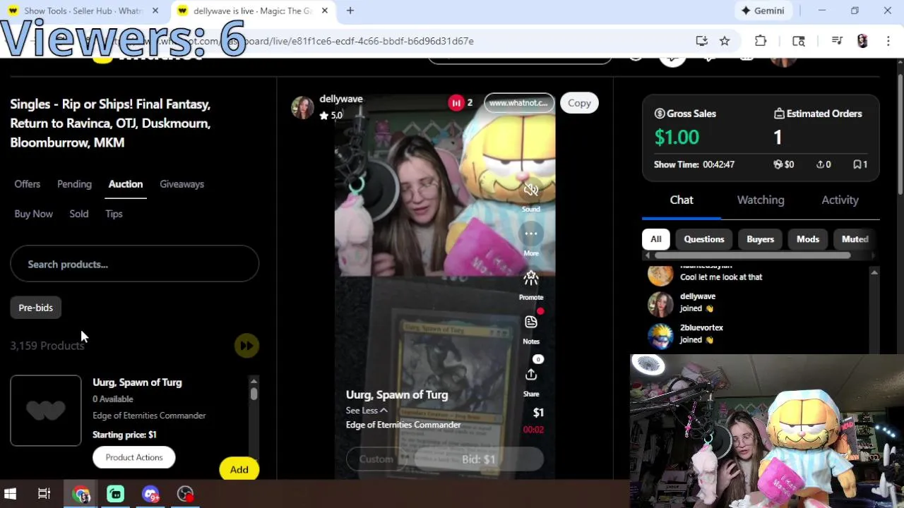Click the live viewer count badge
Viewport: 904px width, 508px height.
(460, 103)
